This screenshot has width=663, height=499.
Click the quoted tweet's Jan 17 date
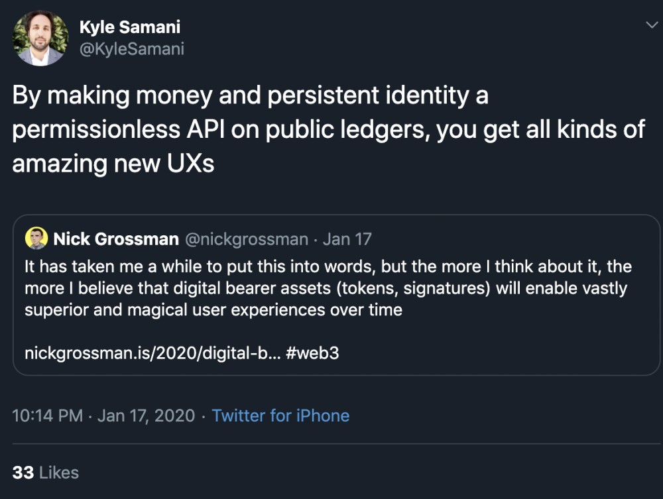348,239
